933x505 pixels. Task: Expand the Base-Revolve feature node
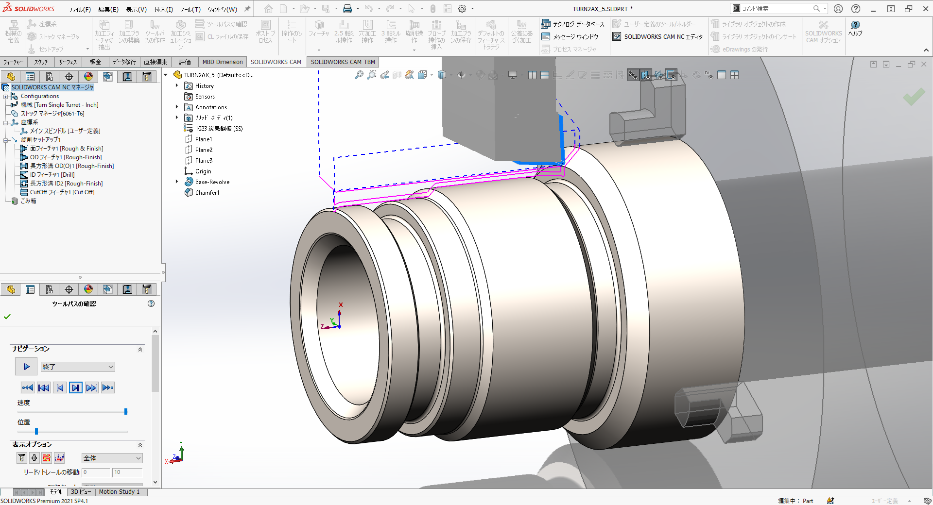tap(177, 182)
